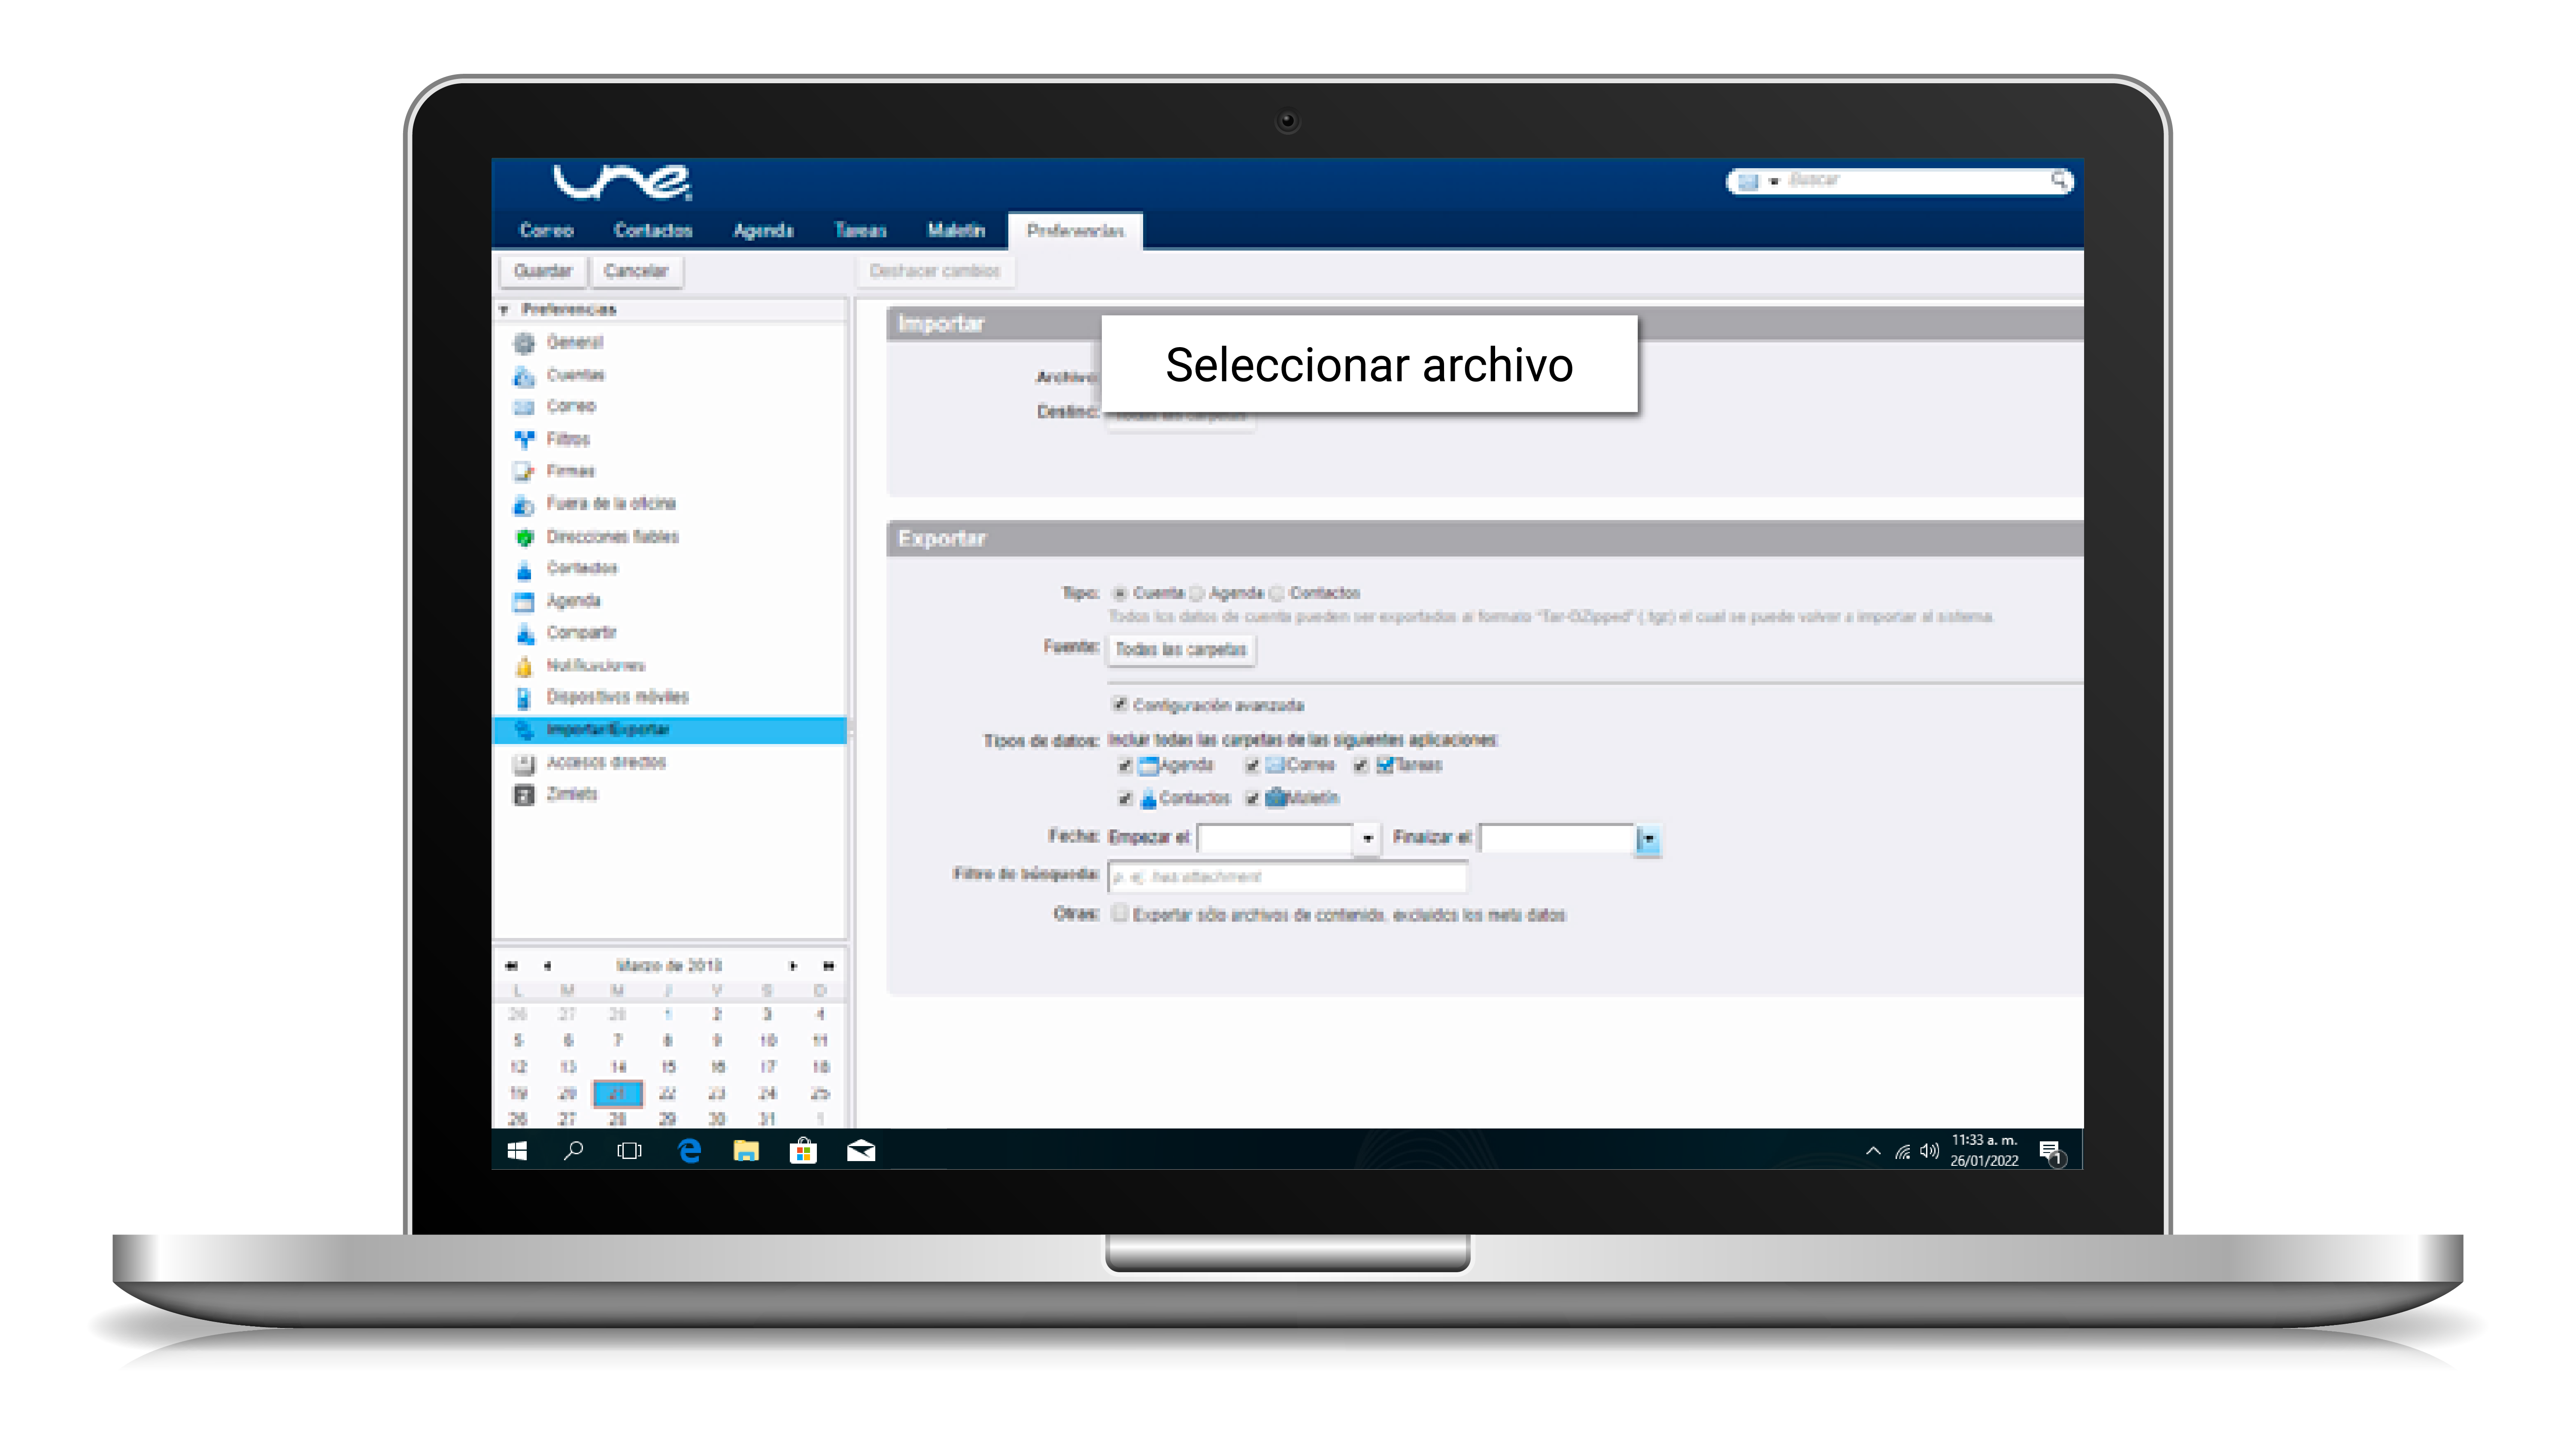Image resolution: width=2576 pixels, height=1449 pixels.
Task: Uncheck the Maletín data type checkbox
Action: (1252, 799)
